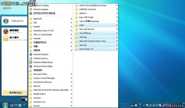Viewport: 185px width, 108px height.
Task: Open the Dachshund Software menu entry
Action: [x=51, y=82]
